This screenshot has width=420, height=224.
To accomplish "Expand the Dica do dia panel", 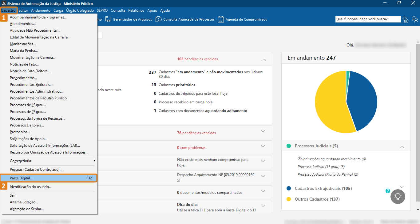I will (x=263, y=206).
